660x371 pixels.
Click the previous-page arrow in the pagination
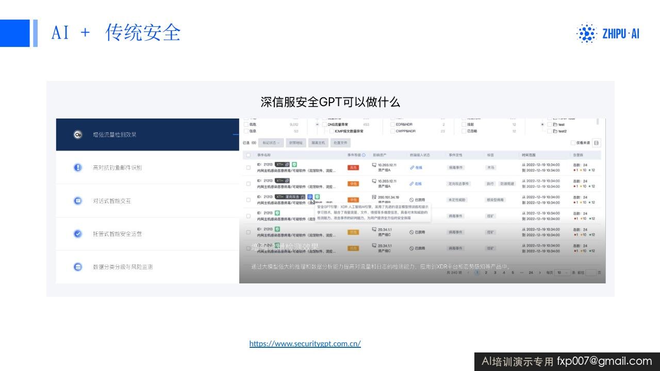pyautogui.click(x=468, y=272)
